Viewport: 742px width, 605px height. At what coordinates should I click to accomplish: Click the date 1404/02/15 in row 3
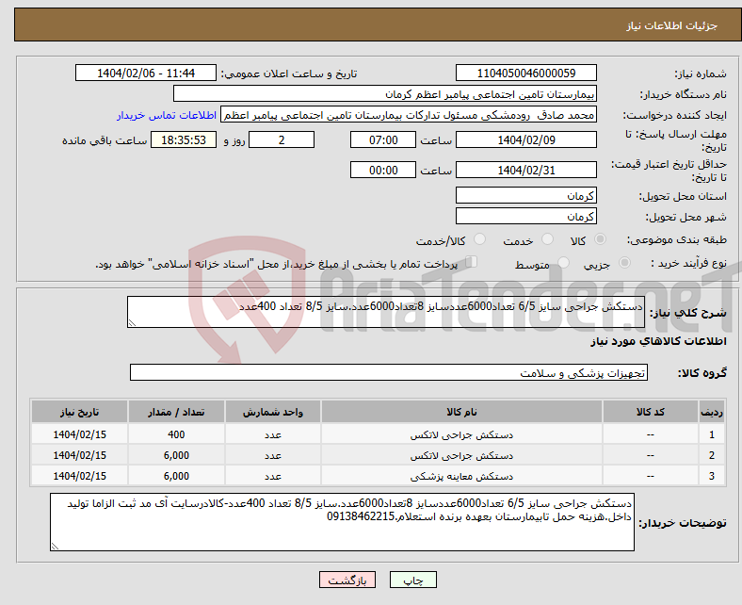[x=79, y=476]
